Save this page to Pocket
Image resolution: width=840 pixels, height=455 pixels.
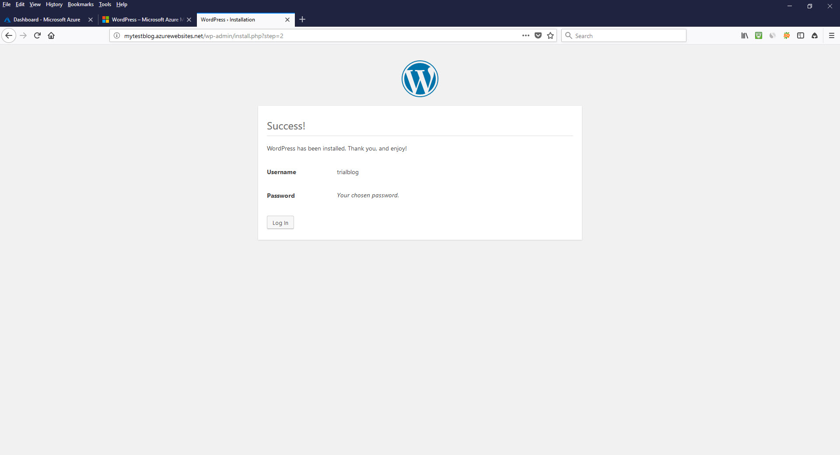[x=538, y=35]
